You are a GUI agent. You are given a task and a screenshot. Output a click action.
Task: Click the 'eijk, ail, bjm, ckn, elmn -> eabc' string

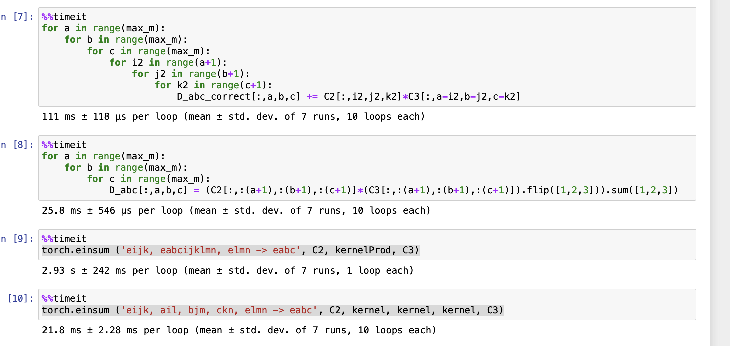tap(219, 310)
